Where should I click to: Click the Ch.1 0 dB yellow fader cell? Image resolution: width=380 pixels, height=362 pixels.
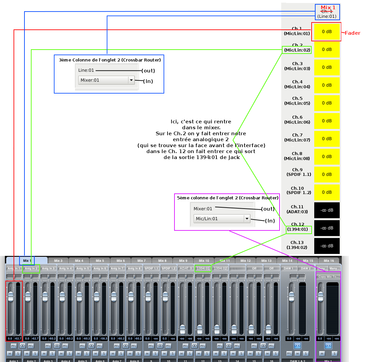point(327,31)
